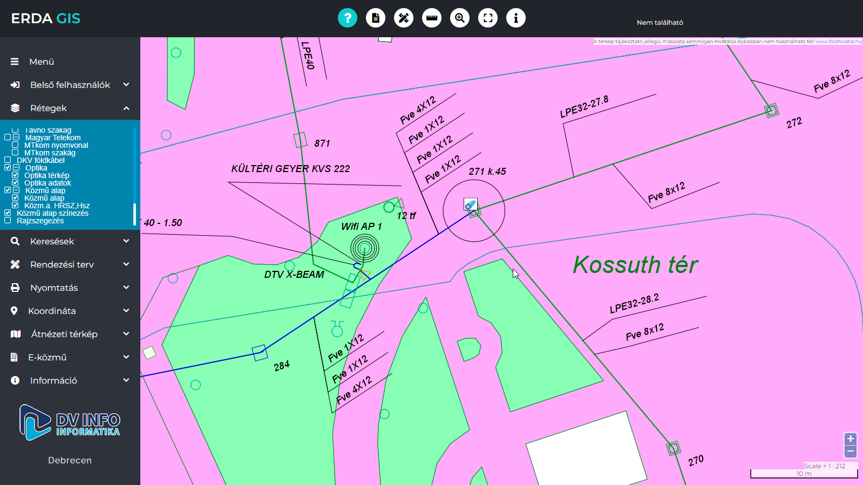Image resolution: width=863 pixels, height=485 pixels.
Task: Click the folded map icon beside Átnézeti térkép
Action: [16, 334]
